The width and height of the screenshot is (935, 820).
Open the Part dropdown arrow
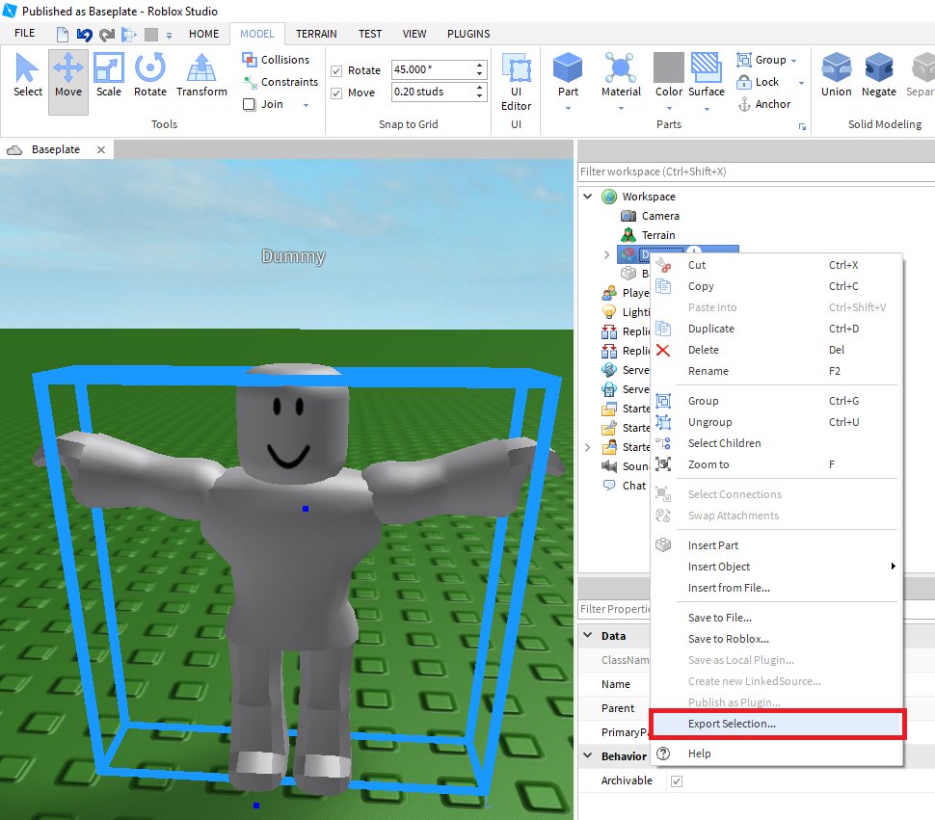568,109
